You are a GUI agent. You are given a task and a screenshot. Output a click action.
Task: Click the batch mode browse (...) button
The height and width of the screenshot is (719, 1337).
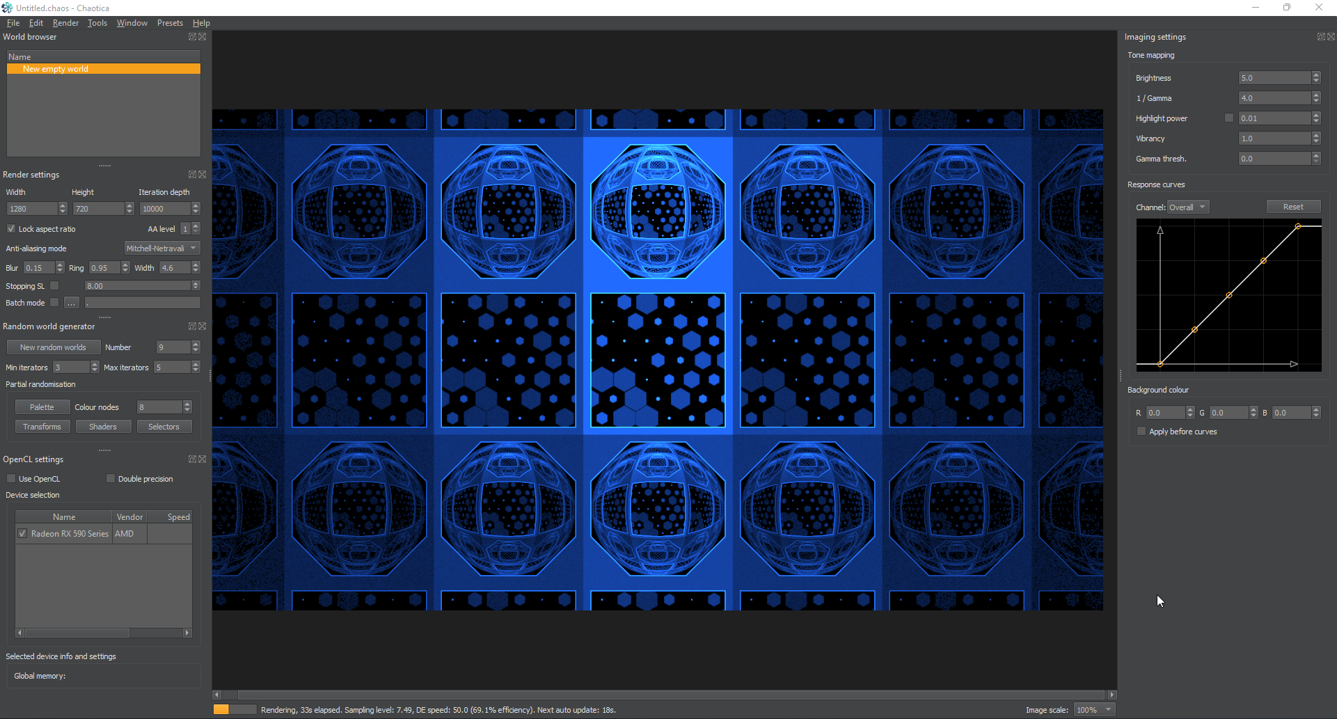(x=72, y=303)
